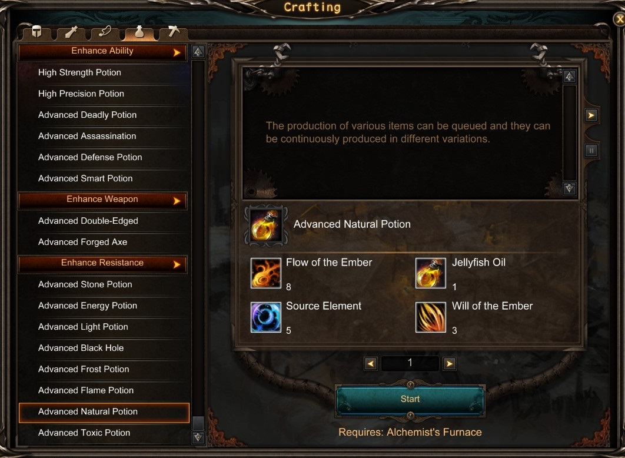Screen dimensions: 625x458
Task: Open the helmet armor crafting tab
Action: pos(36,32)
